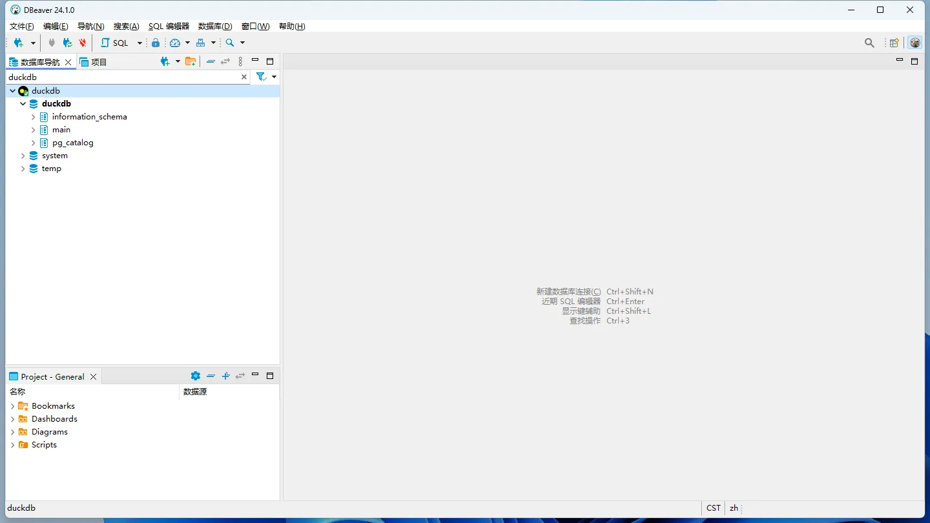Click the grey Connect plug icon
930x523 pixels.
coord(52,43)
